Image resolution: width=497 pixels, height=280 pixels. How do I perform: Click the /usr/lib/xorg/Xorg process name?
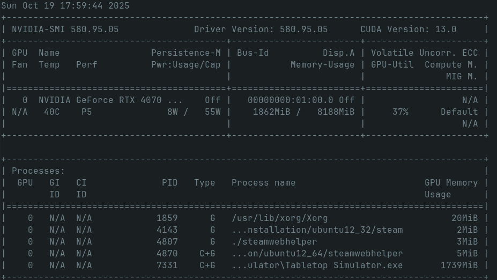tap(279, 218)
